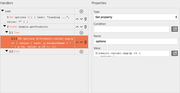Click the Type label
This screenshot has height=93, width=180.
coord(97,12)
